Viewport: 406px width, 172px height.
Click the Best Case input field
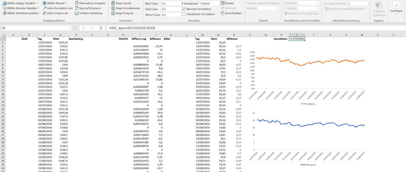pyautogui.click(x=171, y=3)
